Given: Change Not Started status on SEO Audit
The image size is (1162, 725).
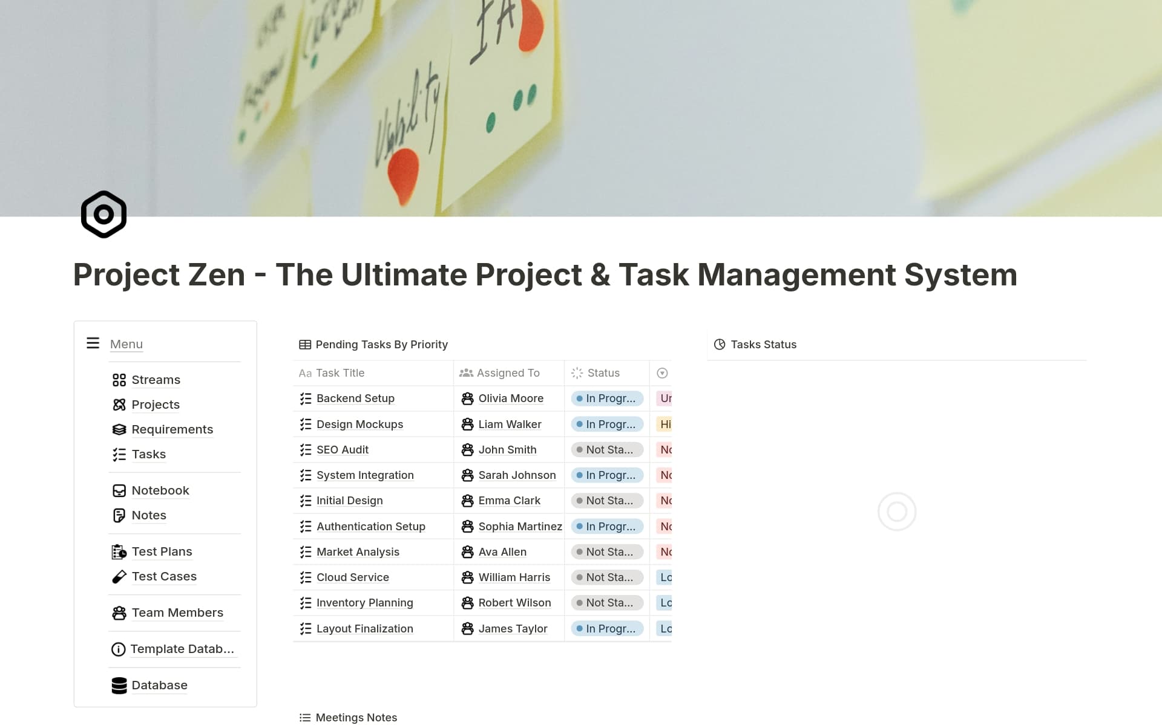Looking at the screenshot, I should pos(607,449).
